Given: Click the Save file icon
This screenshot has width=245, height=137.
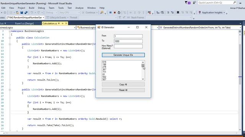Looking at the screenshot, I should click(x=22, y=13).
